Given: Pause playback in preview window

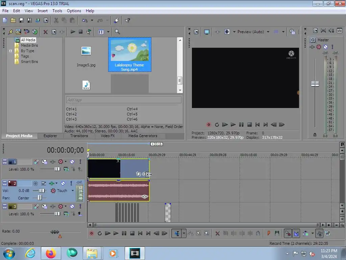Looking at the screenshot, I should [x=241, y=125].
